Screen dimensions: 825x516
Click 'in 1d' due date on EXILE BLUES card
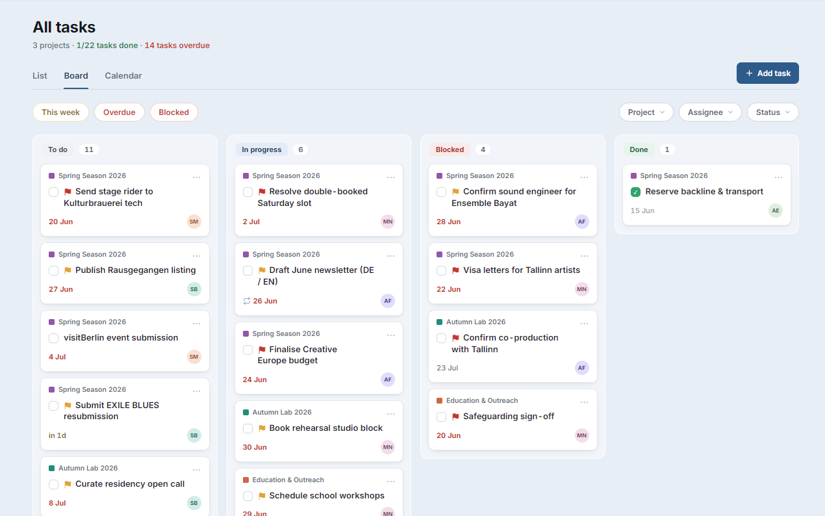click(x=58, y=435)
